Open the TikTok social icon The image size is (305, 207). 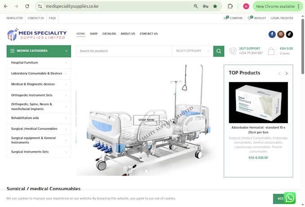289,34
